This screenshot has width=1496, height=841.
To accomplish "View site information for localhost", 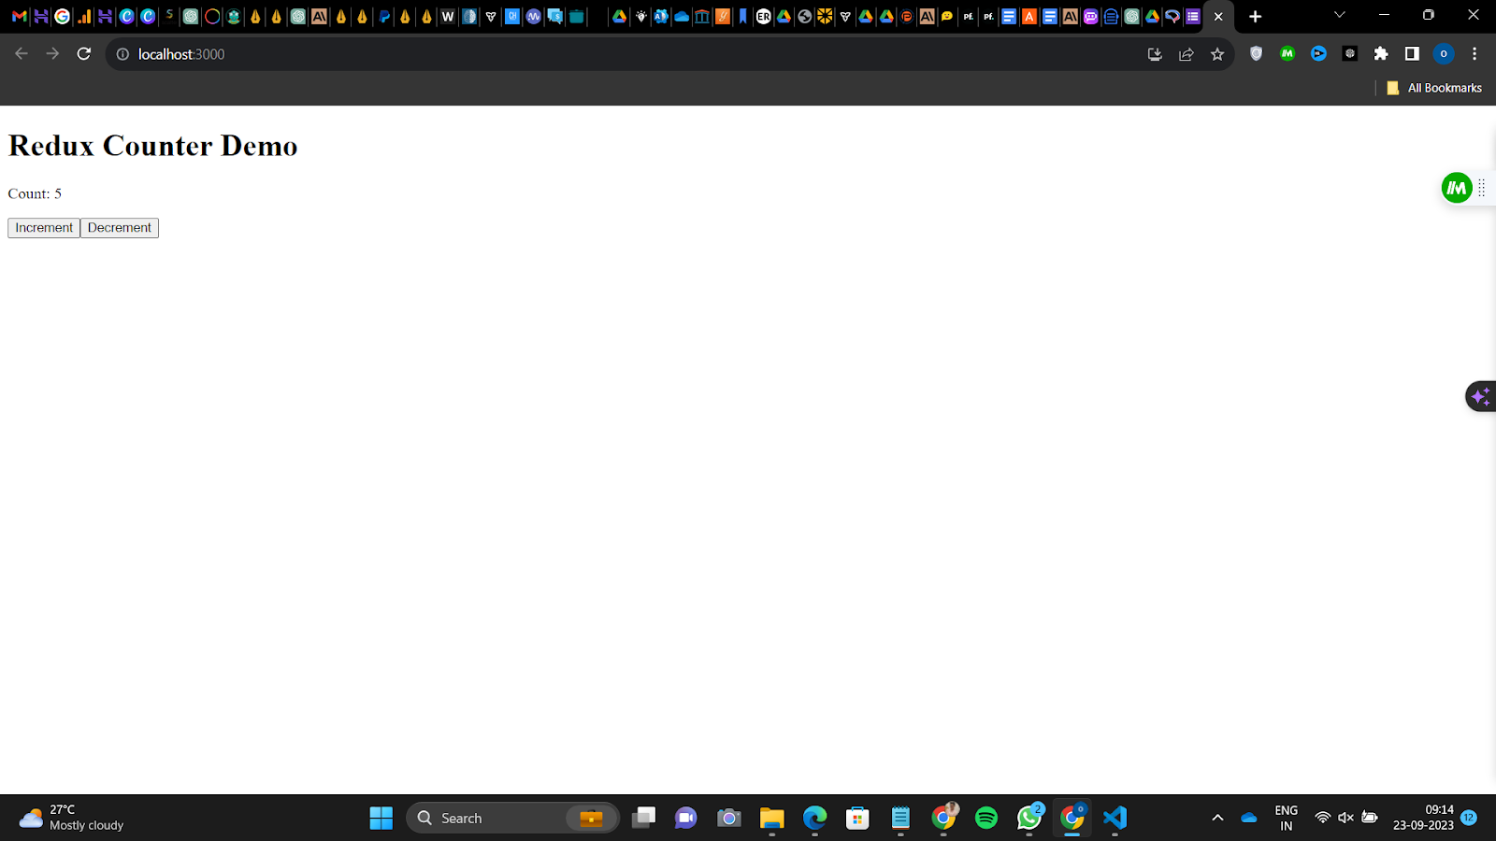I will click(x=122, y=54).
